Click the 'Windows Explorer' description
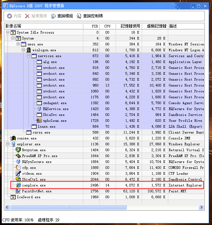Screen dimensions: 212x225 coord(184,144)
